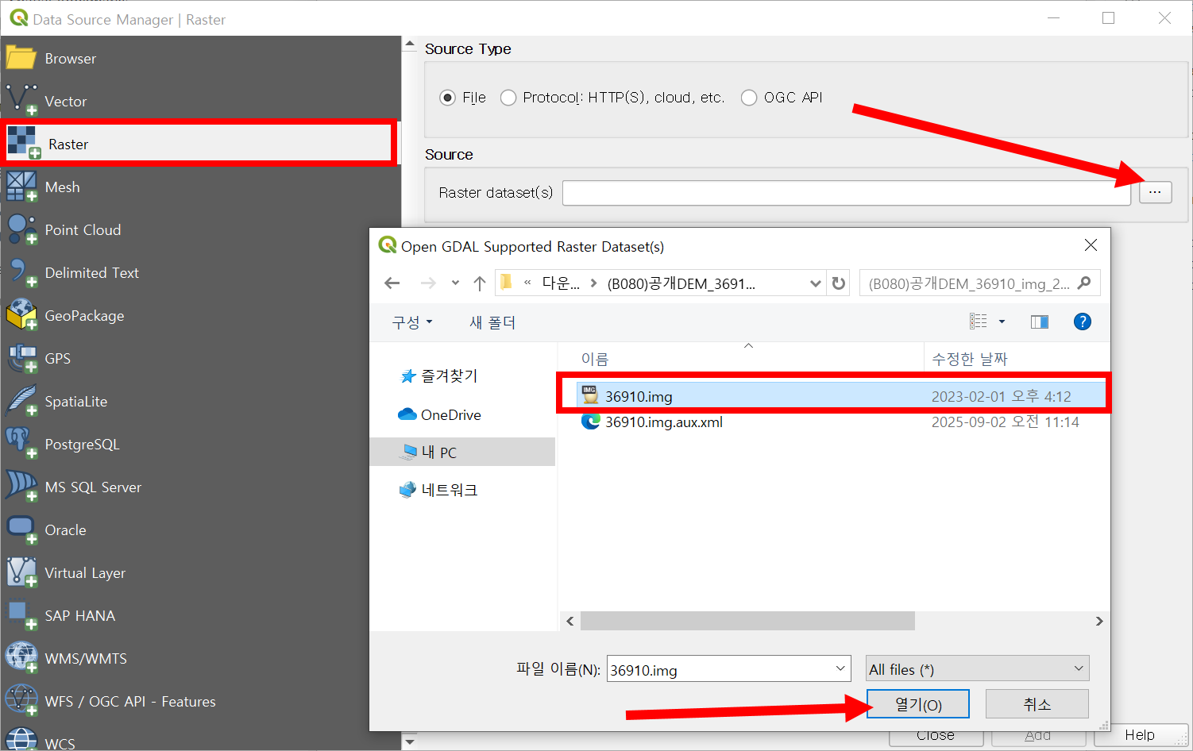
Task: Click (B080)공개DEM_3691... breadcrumb segment
Action: [681, 283]
